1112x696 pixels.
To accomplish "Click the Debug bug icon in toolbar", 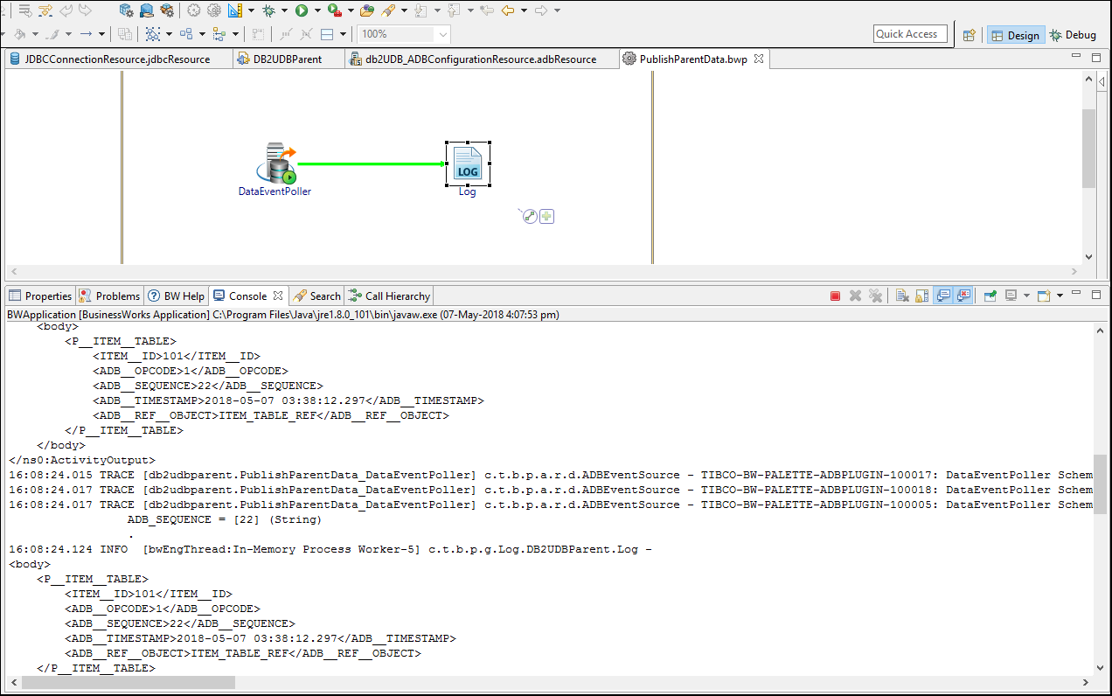I will (x=268, y=10).
